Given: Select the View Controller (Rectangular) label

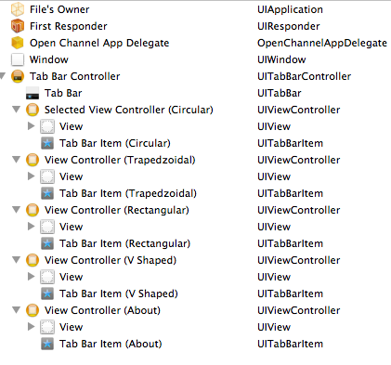Looking at the screenshot, I should click(x=117, y=210).
